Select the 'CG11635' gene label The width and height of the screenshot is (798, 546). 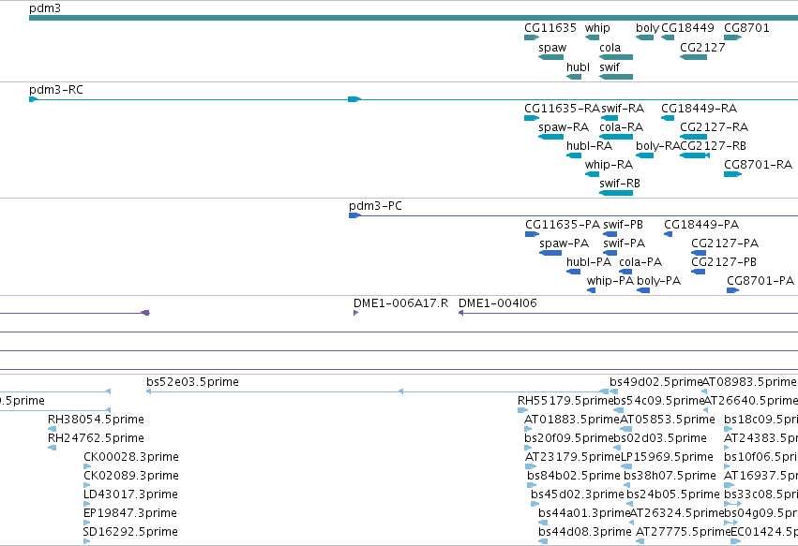point(550,28)
